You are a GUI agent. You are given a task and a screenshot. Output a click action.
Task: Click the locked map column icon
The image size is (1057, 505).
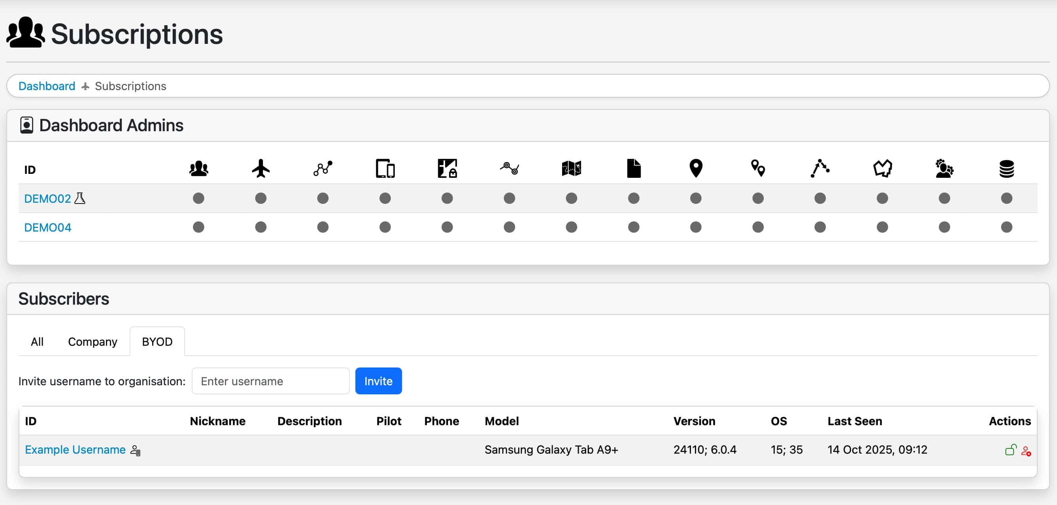point(447,169)
